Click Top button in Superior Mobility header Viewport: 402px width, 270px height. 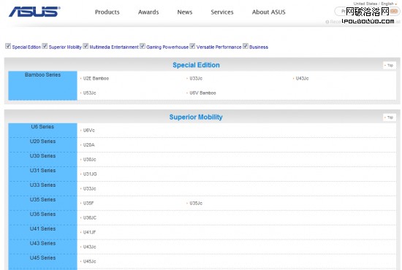point(389,117)
